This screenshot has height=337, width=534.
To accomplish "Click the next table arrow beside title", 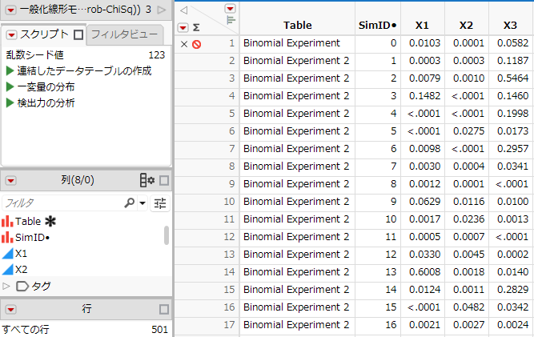I will point(162,10).
